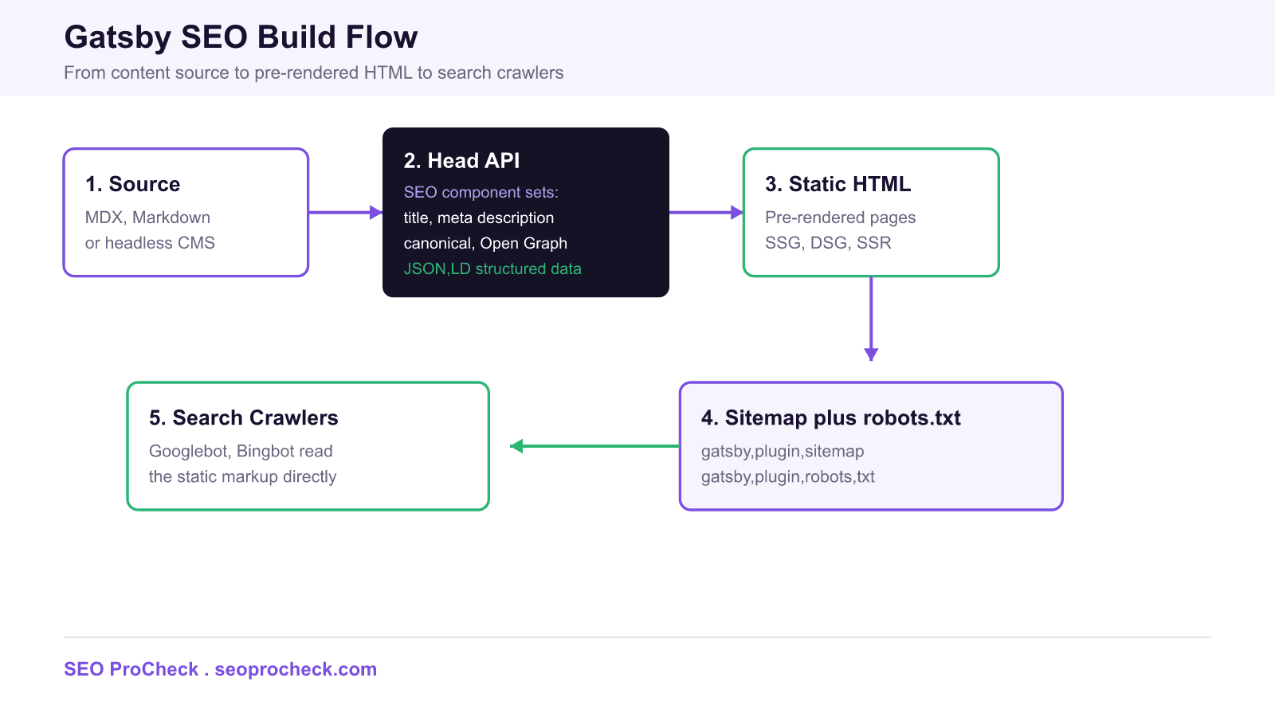The height and width of the screenshot is (717, 1275).
Task: Click 'the static markup directly' text
Action: click(243, 477)
